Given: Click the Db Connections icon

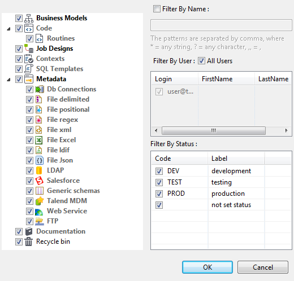Looking at the screenshot, I should [x=40, y=89].
